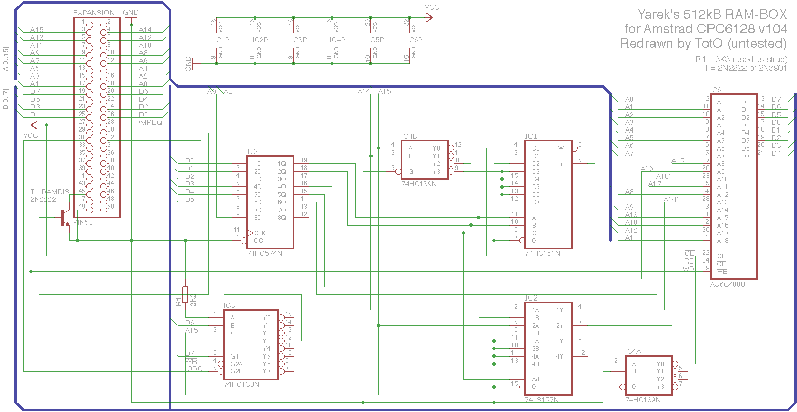Click the T1 RAMDIS transistor symbol
797x412 pixels.
coord(66,218)
